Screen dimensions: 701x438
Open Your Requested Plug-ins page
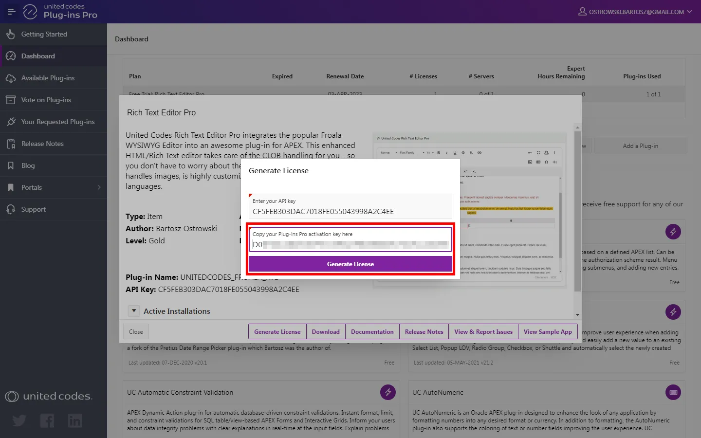57,122
